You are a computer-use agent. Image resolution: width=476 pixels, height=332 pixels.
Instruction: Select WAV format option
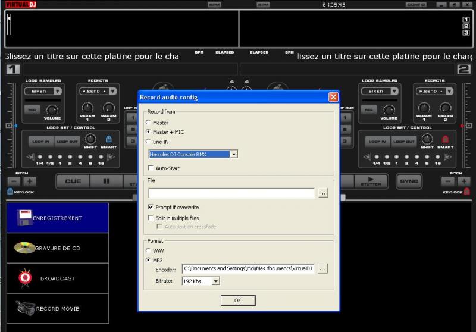(149, 250)
